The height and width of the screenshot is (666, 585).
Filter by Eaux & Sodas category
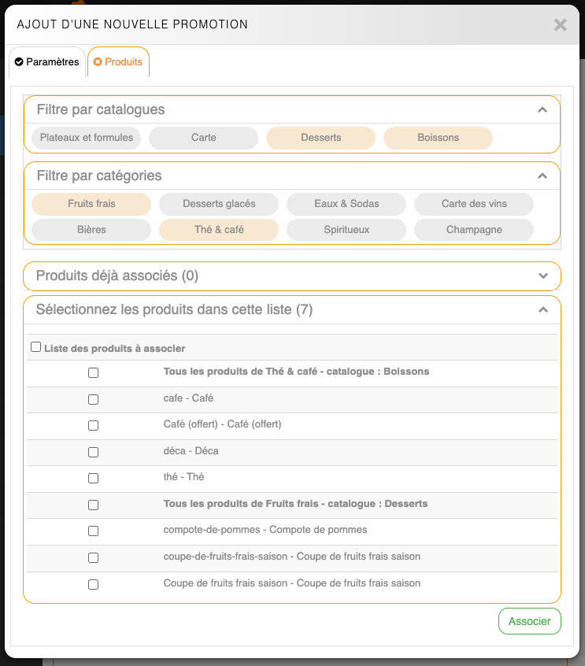[x=346, y=204]
